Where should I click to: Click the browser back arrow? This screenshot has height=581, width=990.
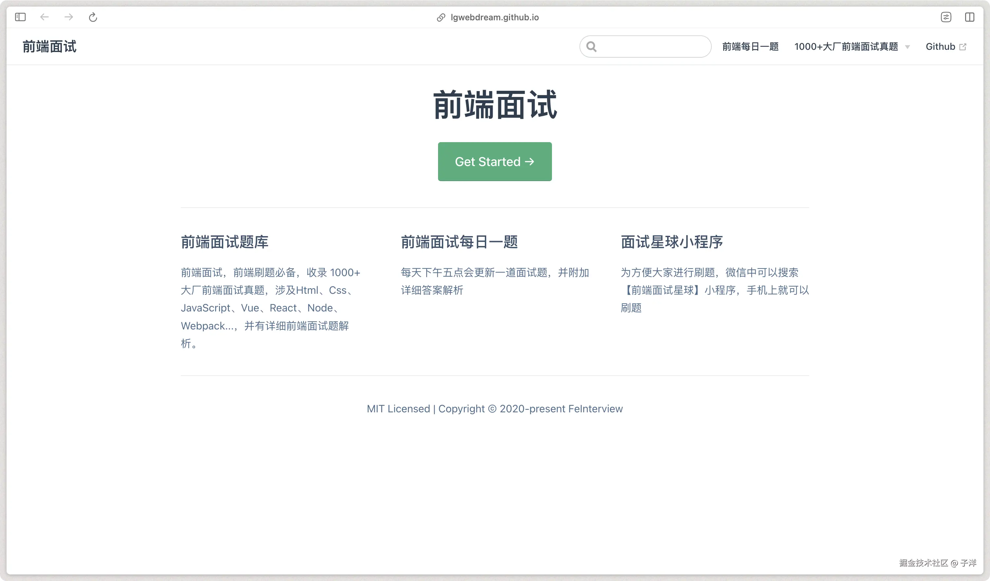(45, 17)
